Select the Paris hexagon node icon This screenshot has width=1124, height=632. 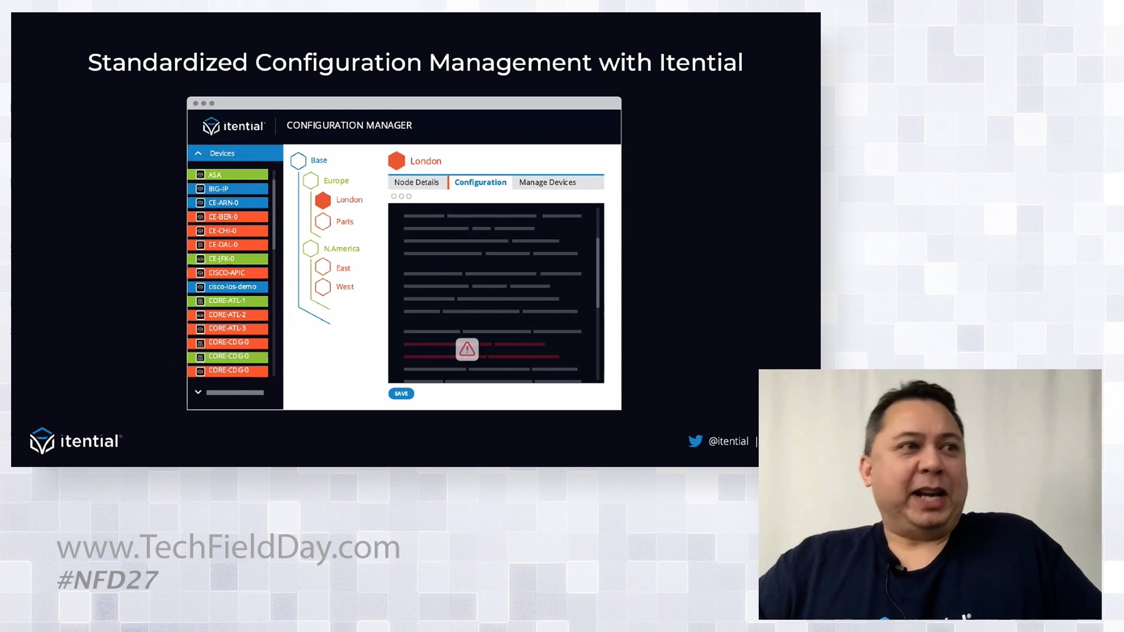click(323, 221)
